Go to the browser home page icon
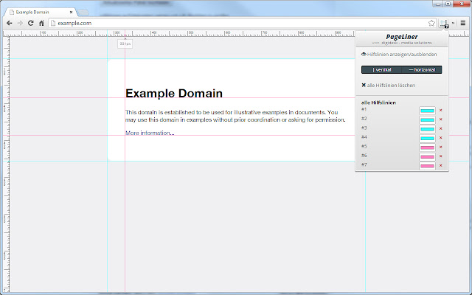The height and width of the screenshot is (295, 472). [41, 24]
